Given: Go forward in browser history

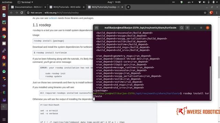Looking at the screenshot, I should pos(16,13).
